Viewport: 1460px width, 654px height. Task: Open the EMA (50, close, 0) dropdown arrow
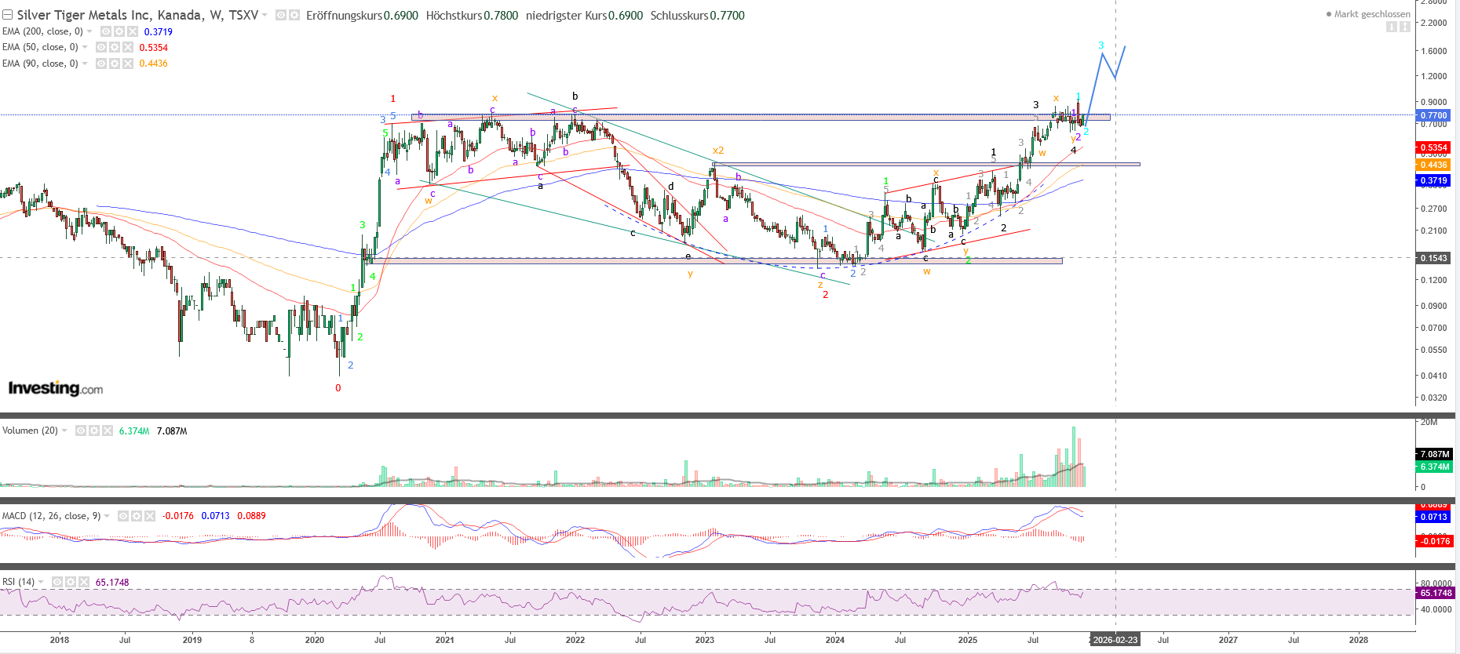coord(85,47)
